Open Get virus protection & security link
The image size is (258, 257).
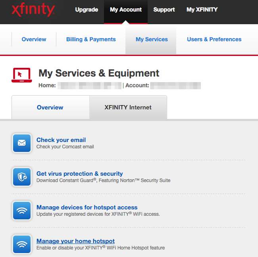pyautogui.click(x=80, y=174)
